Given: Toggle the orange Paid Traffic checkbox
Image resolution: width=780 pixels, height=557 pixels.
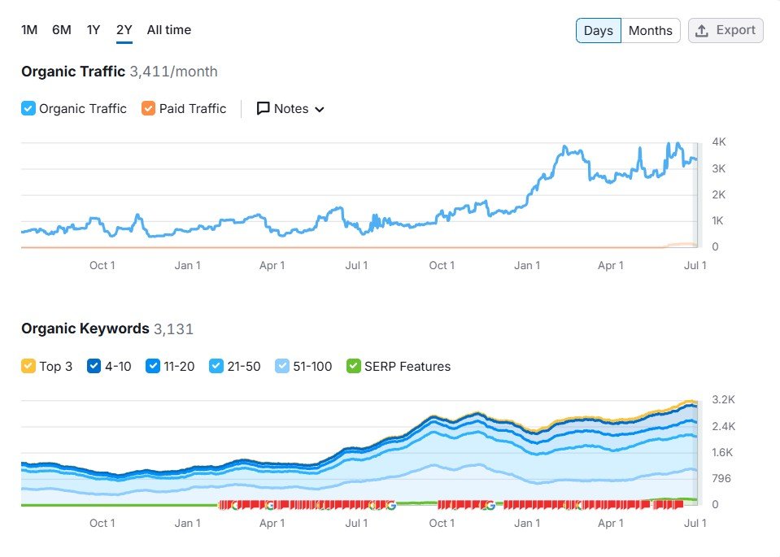Looking at the screenshot, I should pos(148,109).
